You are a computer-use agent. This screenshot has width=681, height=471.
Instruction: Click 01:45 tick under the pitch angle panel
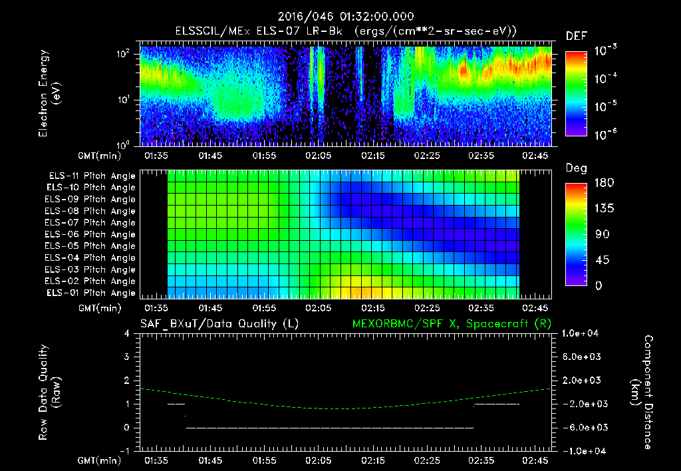tap(210, 308)
